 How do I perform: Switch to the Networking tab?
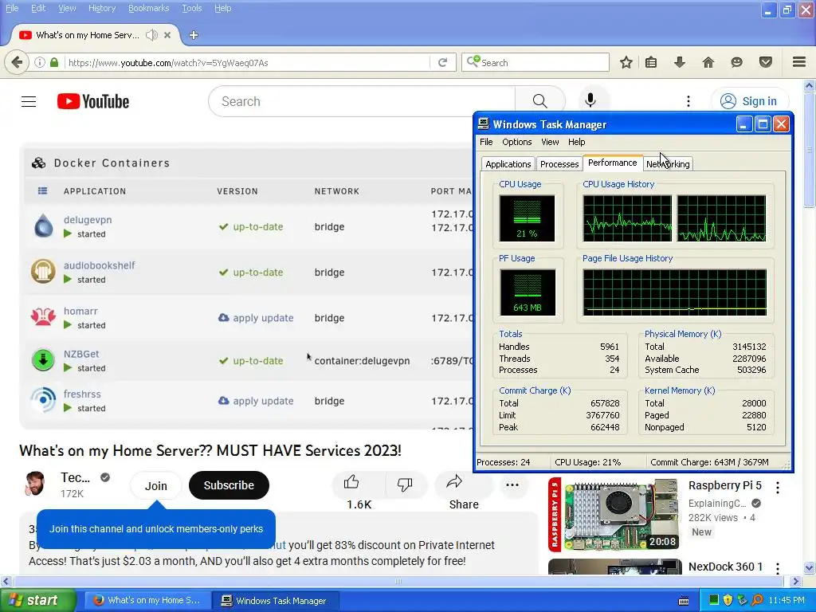[668, 164]
